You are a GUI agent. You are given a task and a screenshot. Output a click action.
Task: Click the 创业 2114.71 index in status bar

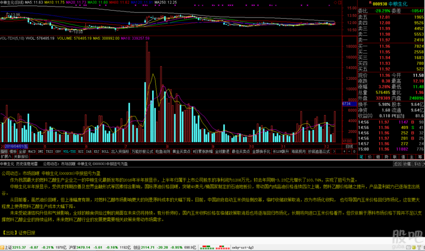(144, 247)
